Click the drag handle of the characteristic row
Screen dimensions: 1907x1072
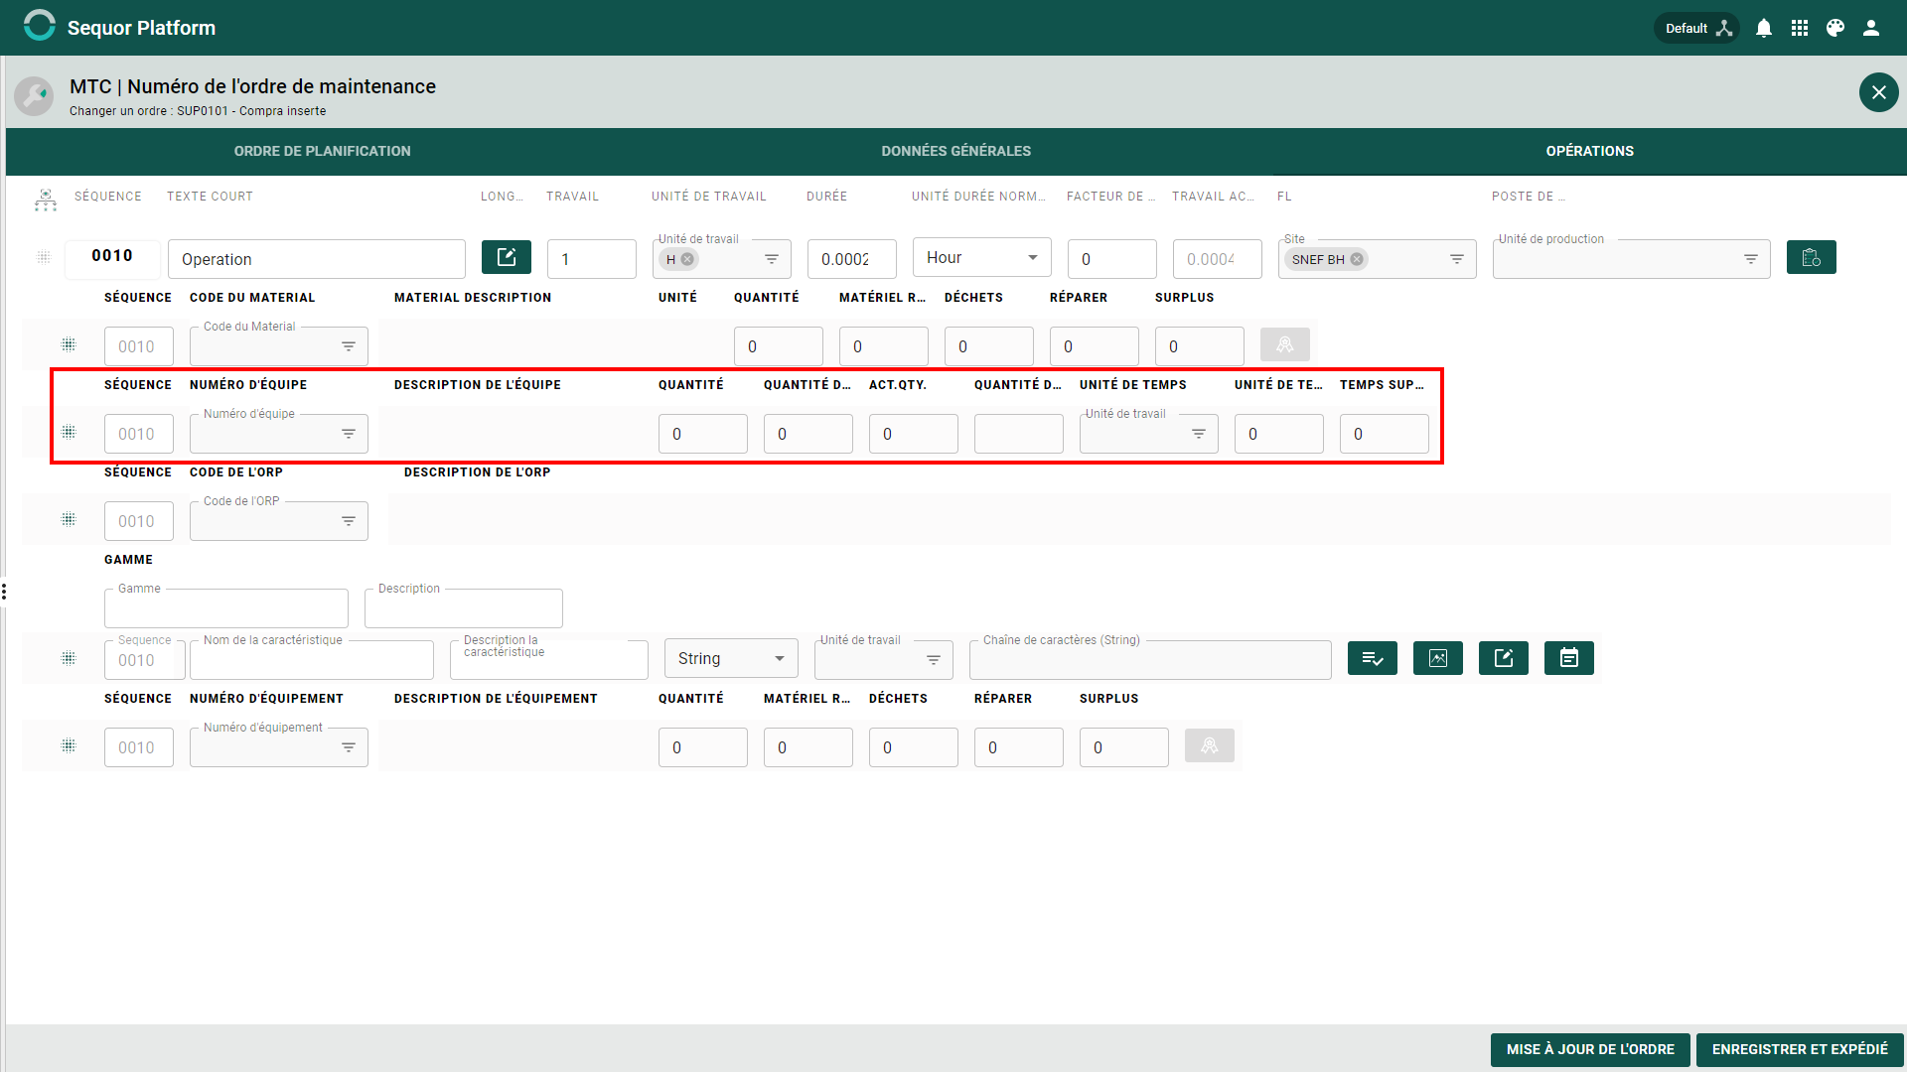(69, 658)
